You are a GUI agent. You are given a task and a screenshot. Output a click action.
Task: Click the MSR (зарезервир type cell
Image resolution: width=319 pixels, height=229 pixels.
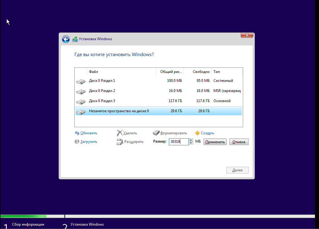(x=227, y=91)
